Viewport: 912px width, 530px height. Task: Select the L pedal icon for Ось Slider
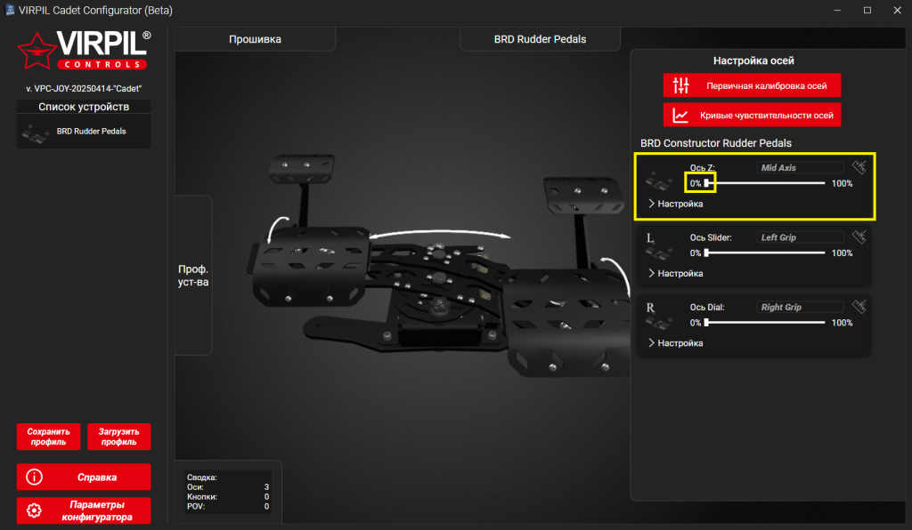click(659, 246)
